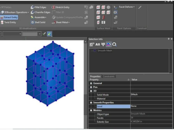The image size is (174, 130).
Task: Collapse the Smooth Properties group
Action: pos(91,103)
